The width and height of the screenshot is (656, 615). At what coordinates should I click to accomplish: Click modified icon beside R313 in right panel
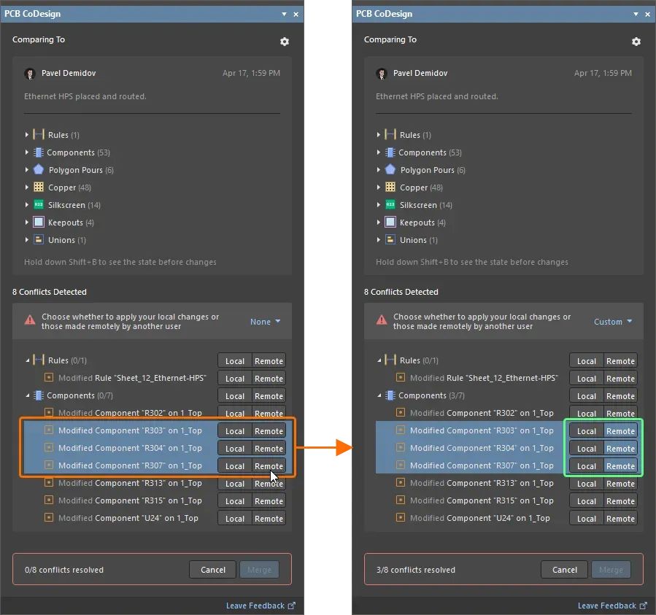[401, 483]
